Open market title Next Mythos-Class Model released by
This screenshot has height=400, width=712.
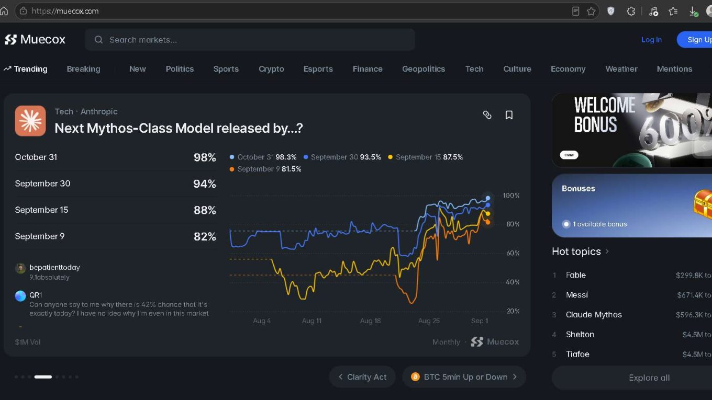(179, 128)
